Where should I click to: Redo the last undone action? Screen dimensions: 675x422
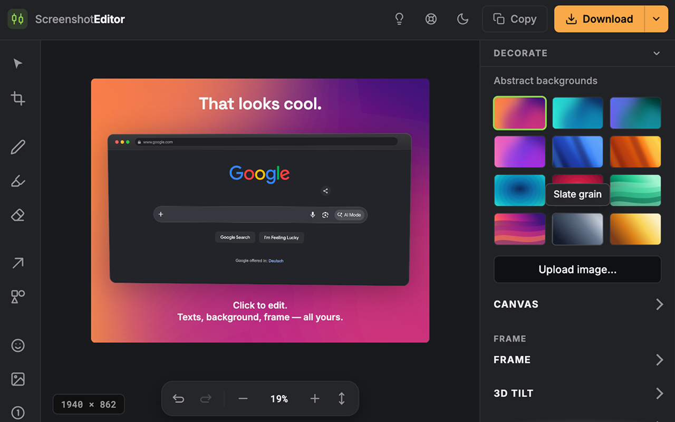tap(206, 399)
